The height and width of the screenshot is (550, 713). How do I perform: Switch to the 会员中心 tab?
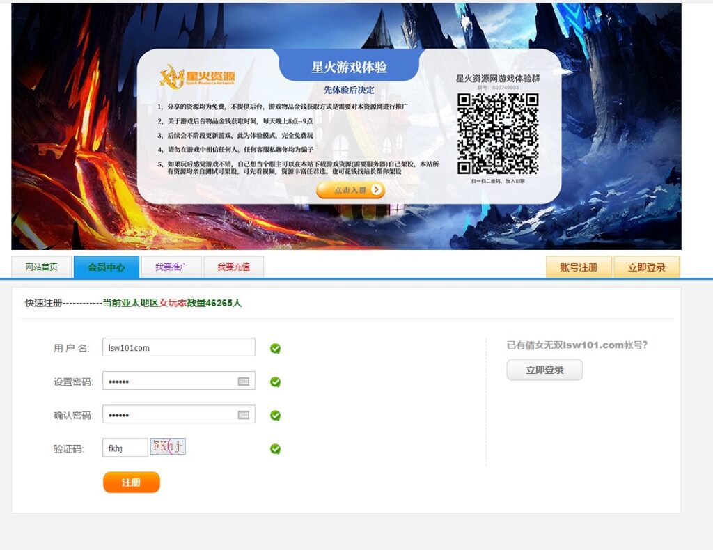pyautogui.click(x=106, y=267)
